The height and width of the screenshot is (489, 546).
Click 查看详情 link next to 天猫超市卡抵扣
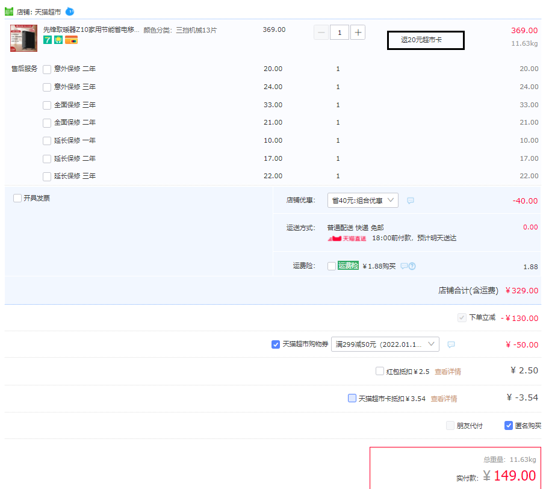444,399
